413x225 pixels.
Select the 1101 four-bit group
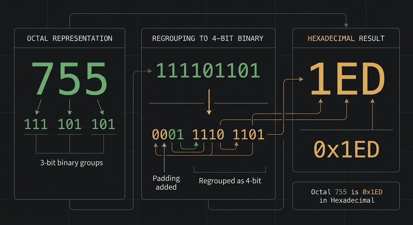tap(248, 134)
